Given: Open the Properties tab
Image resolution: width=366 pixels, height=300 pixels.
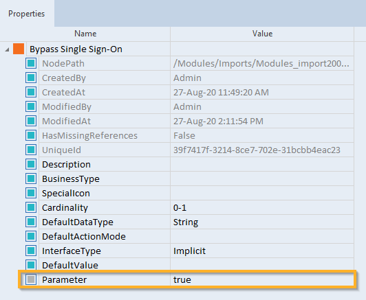Looking at the screenshot, I should (26, 14).
